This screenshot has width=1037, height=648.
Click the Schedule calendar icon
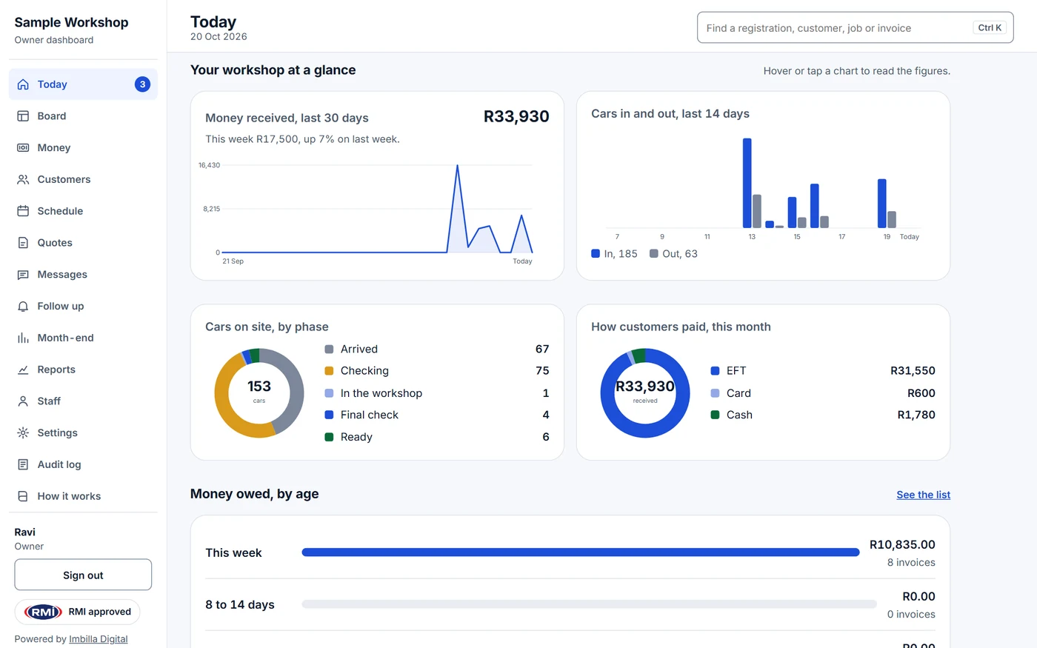pyautogui.click(x=23, y=211)
